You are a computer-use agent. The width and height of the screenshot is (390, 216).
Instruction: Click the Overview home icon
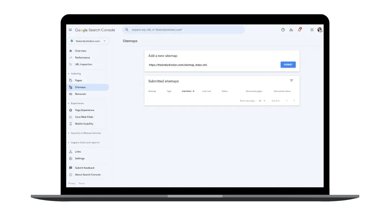click(71, 51)
